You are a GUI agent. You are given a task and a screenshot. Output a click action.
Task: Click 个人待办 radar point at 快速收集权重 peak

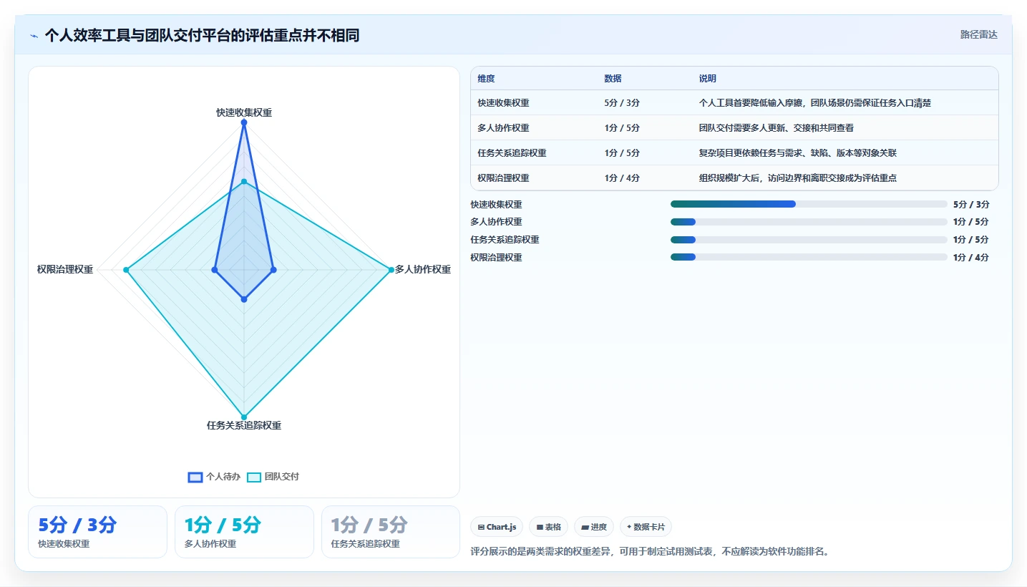pyautogui.click(x=244, y=122)
